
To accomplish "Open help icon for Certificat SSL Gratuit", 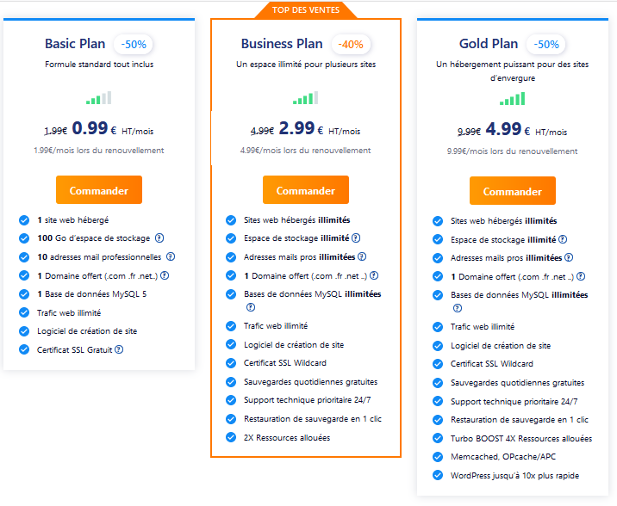I will 119,349.
